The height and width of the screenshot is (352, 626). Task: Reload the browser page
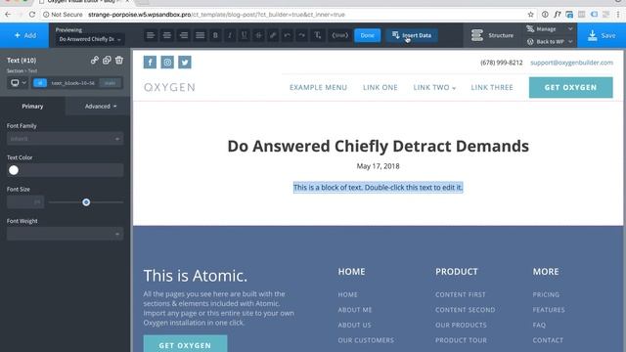(x=32, y=15)
